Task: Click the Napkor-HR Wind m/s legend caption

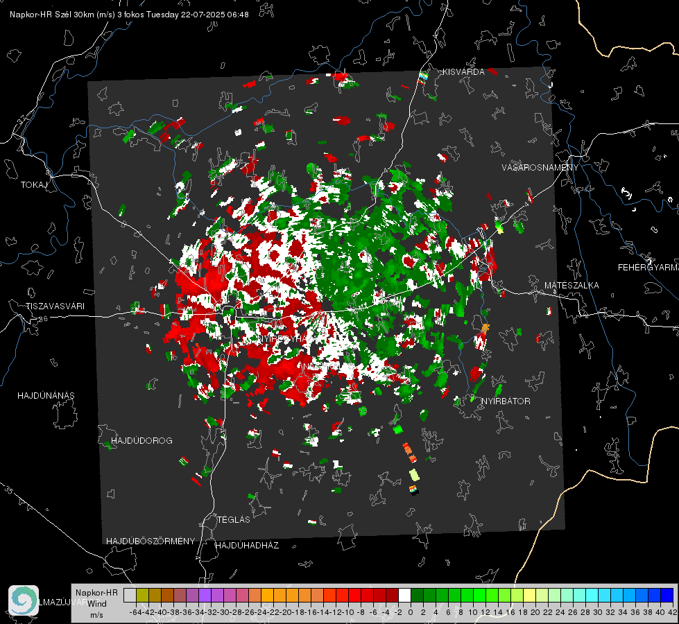Action: tap(96, 603)
